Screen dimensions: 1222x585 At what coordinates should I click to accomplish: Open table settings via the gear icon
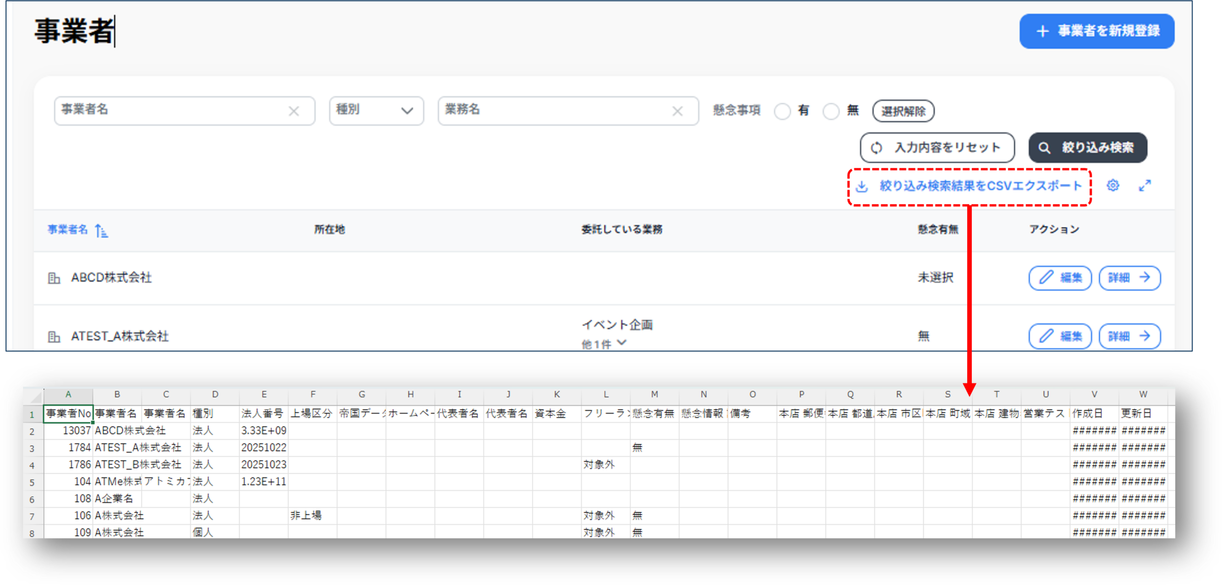click(x=1113, y=185)
